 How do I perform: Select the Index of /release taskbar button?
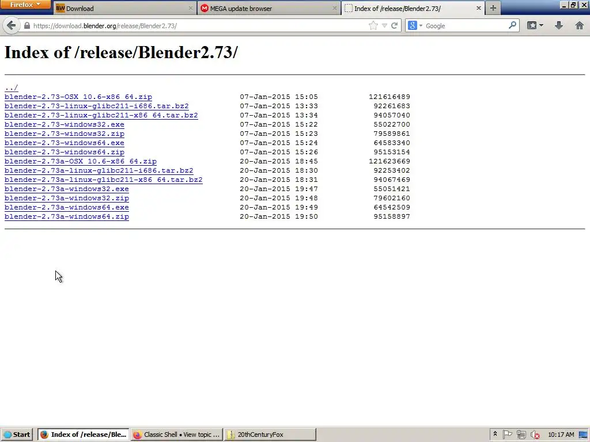83,435
